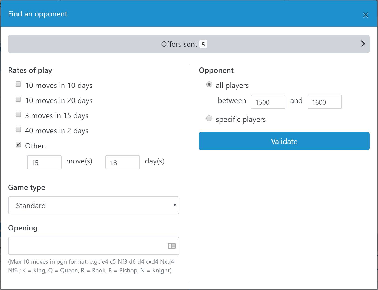
Task: Click the 10 moves in 20 days label
Action: tap(59, 101)
